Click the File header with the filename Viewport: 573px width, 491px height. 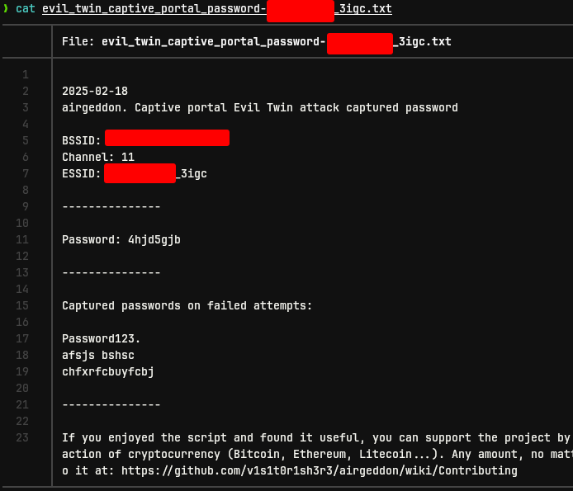(x=257, y=41)
